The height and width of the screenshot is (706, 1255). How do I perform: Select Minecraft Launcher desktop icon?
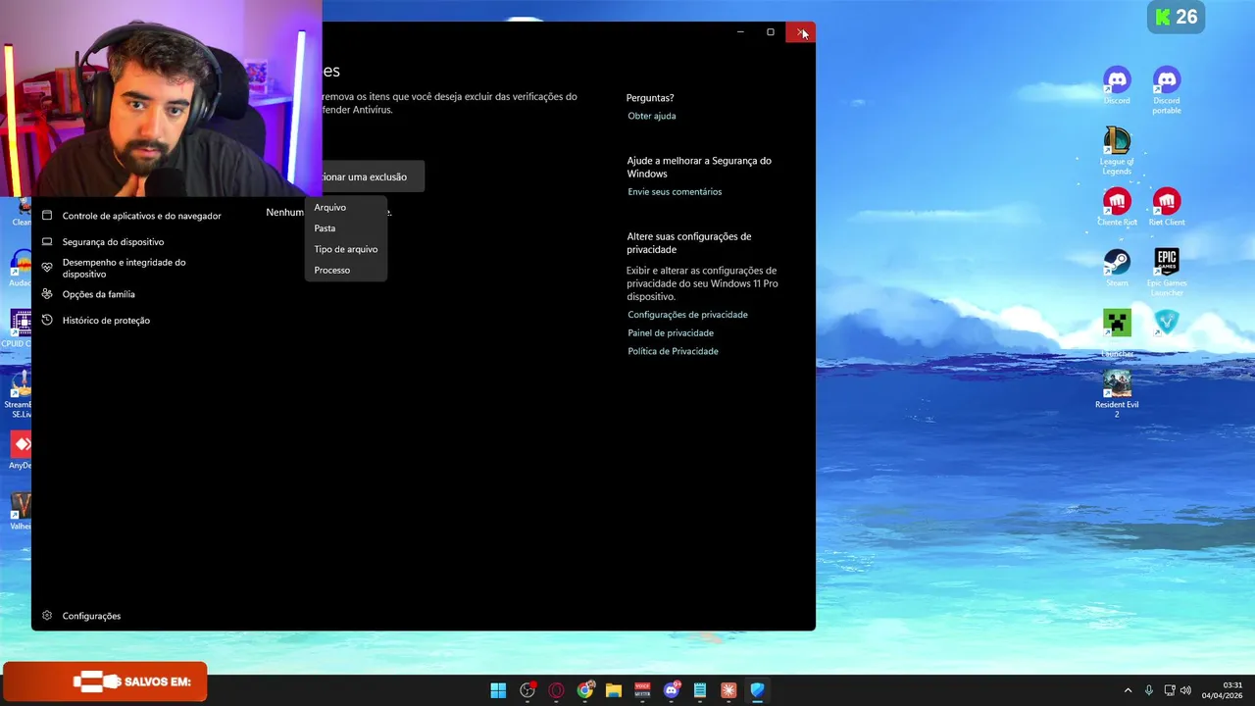(1117, 333)
